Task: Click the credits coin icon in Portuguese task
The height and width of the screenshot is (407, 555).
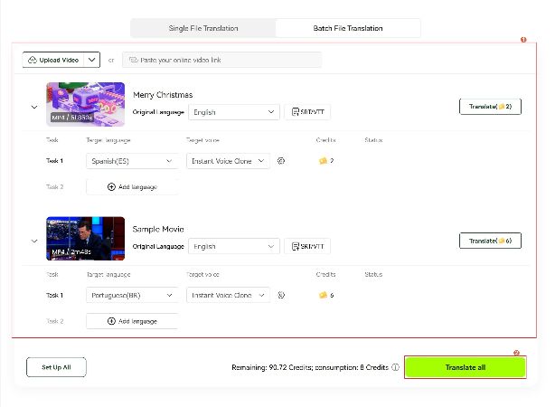Action: pos(323,295)
